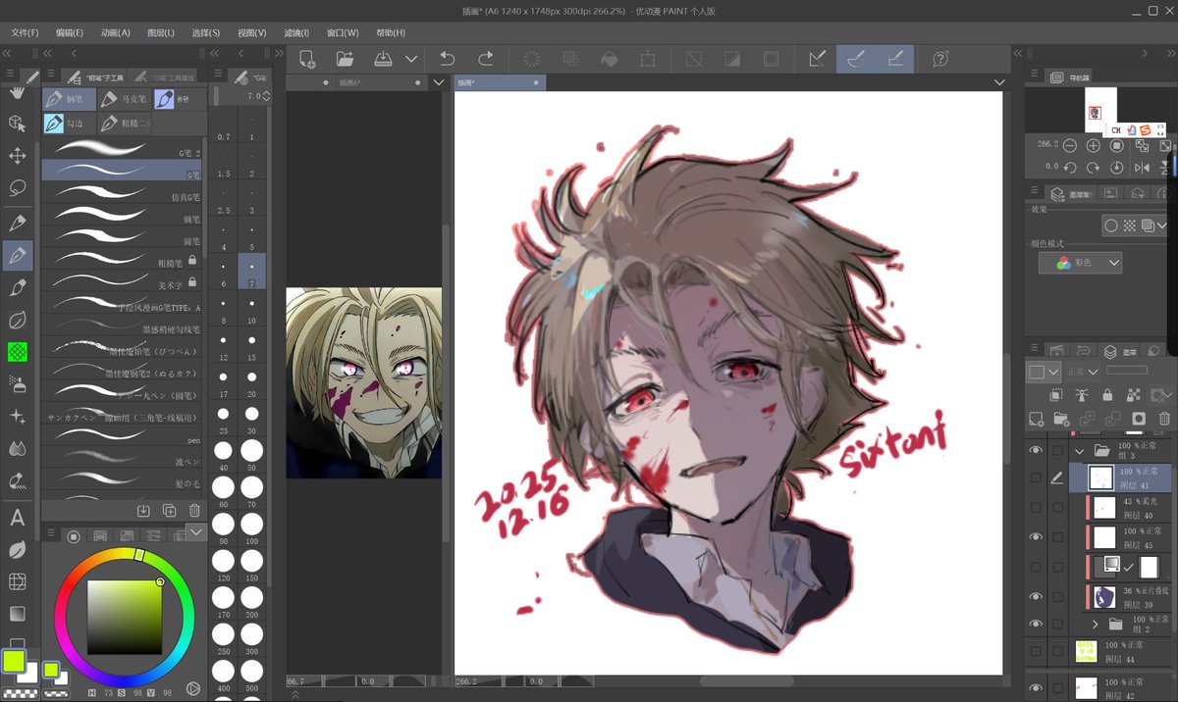Image resolution: width=1178 pixels, height=702 pixels.
Task: Click the New raster layer icon
Action: coord(1038,419)
